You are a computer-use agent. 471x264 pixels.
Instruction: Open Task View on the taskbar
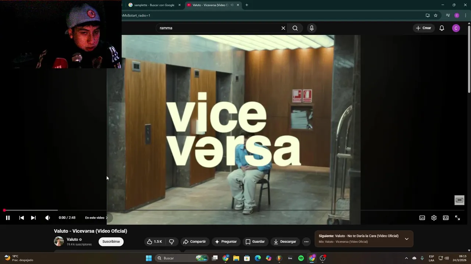point(215,258)
